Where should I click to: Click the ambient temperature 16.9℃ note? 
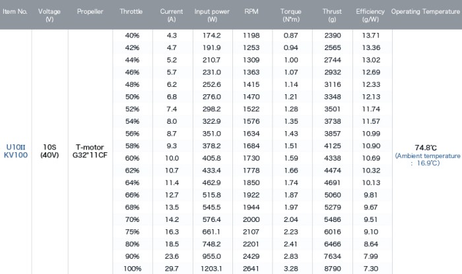pyautogui.click(x=428, y=159)
